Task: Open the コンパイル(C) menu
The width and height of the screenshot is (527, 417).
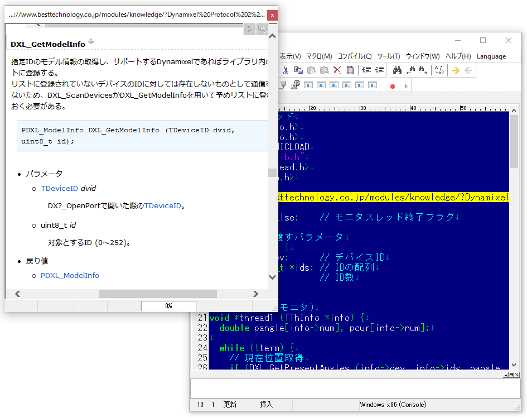Action: coord(354,56)
